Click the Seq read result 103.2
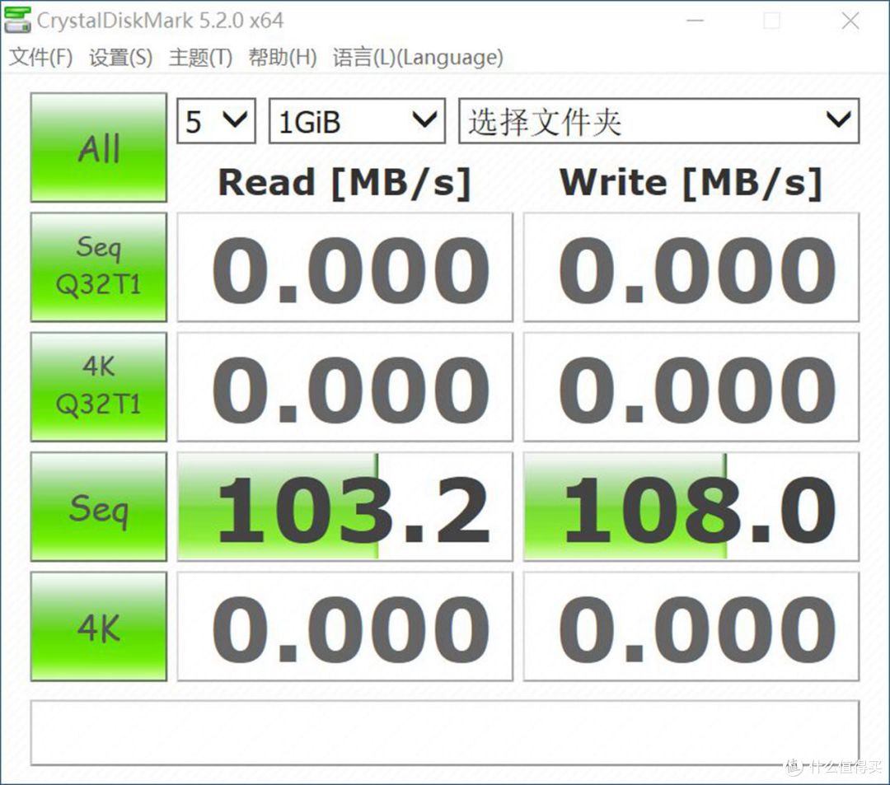The height and width of the screenshot is (785, 890). point(345,507)
